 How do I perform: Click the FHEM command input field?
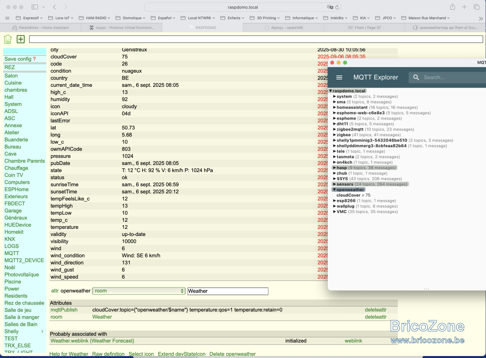click(256, 39)
